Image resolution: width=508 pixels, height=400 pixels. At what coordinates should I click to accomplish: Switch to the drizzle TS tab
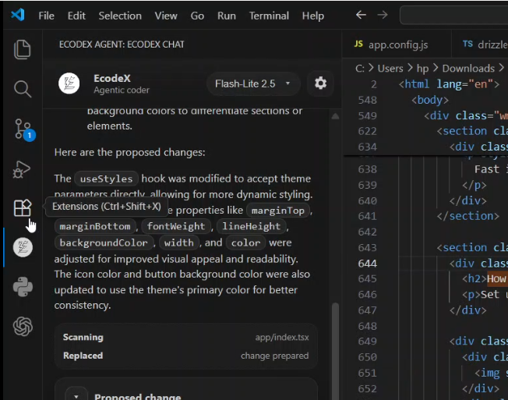pos(480,44)
